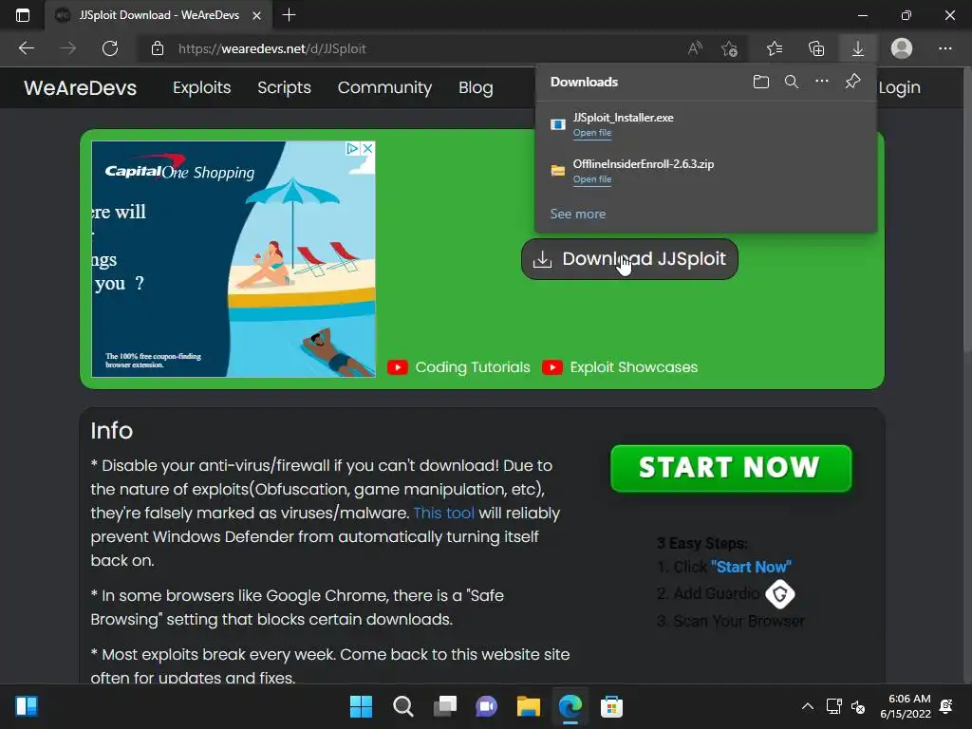The width and height of the screenshot is (972, 729).
Task: Close the JJSploit Download tab
Action: pyautogui.click(x=256, y=15)
